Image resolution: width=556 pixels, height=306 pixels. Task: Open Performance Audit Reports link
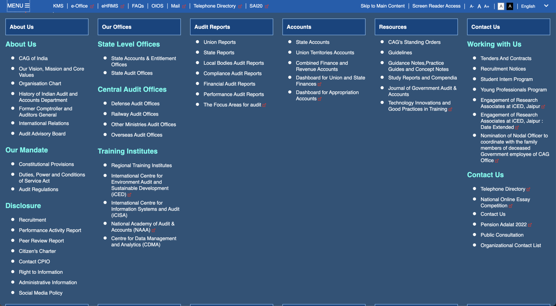(233, 94)
